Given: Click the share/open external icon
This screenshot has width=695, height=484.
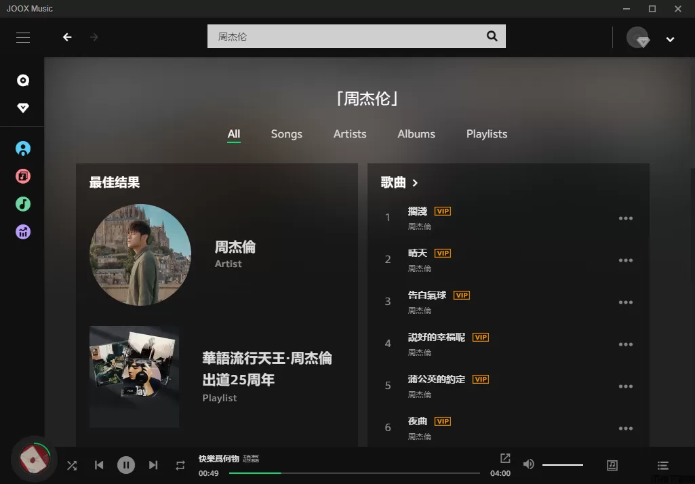Looking at the screenshot, I should point(505,458).
